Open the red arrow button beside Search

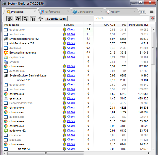pos(152,19)
